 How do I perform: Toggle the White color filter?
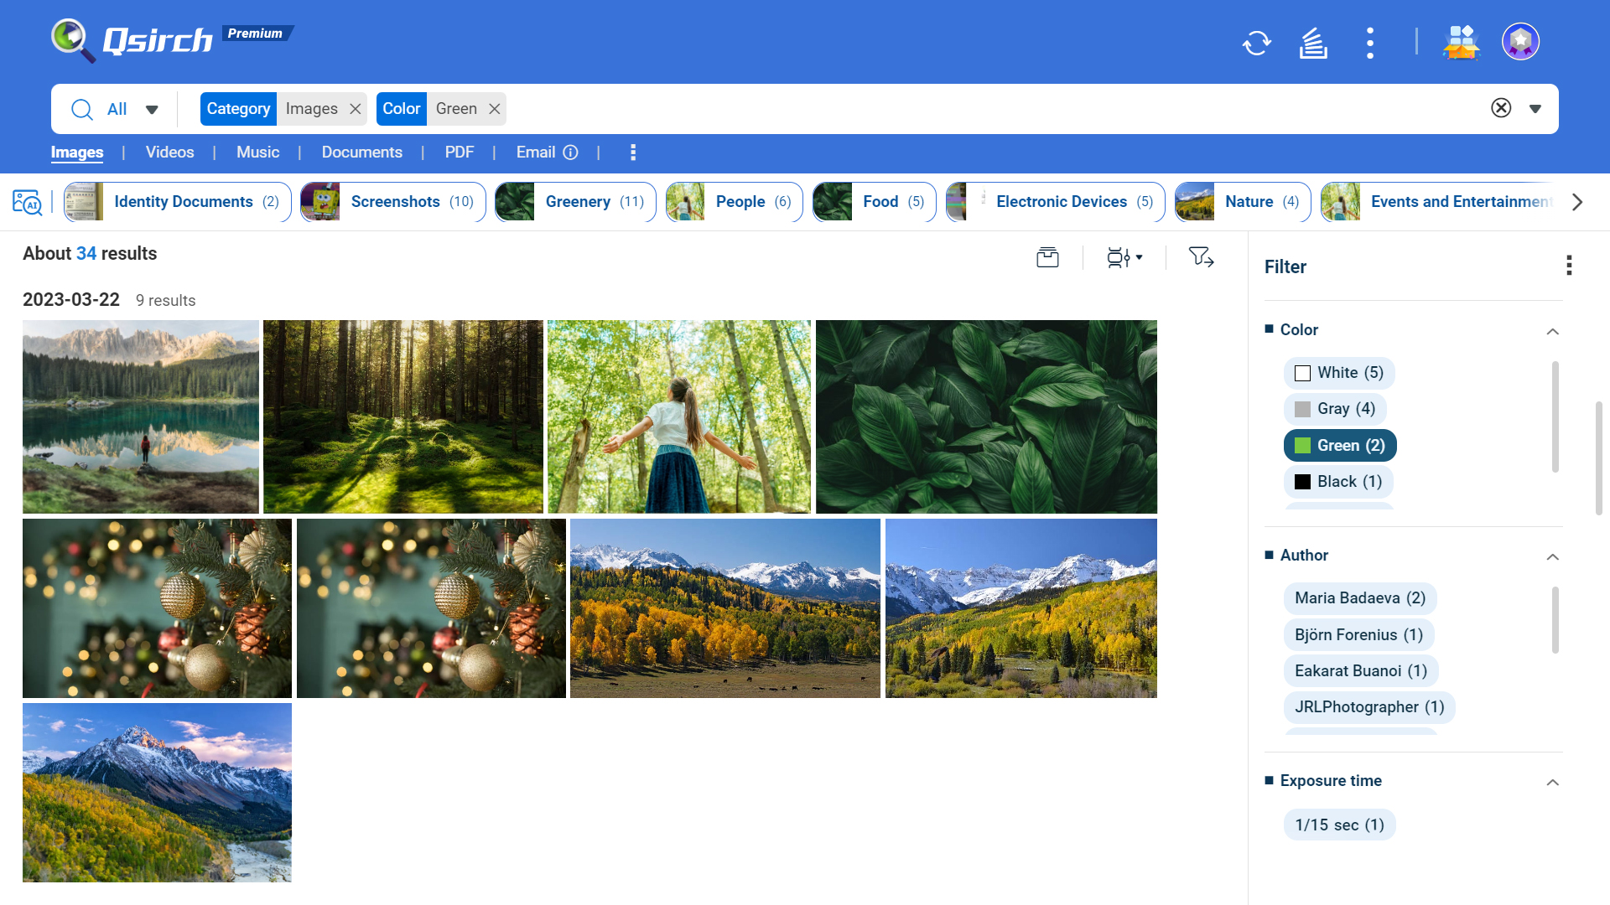point(1338,373)
